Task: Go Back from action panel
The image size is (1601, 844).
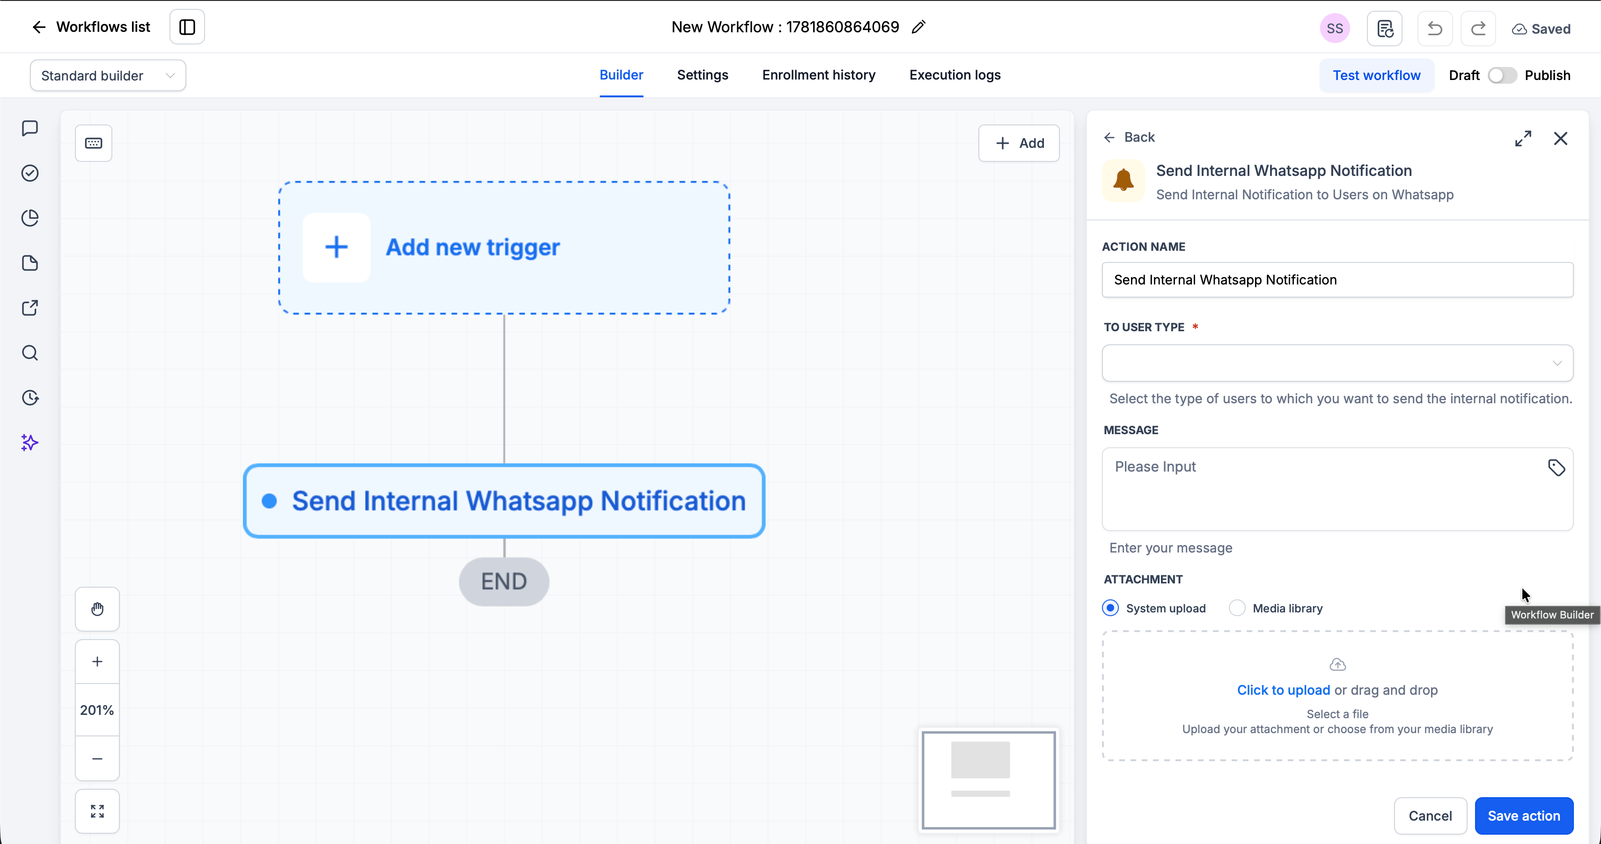Action: pyautogui.click(x=1129, y=137)
